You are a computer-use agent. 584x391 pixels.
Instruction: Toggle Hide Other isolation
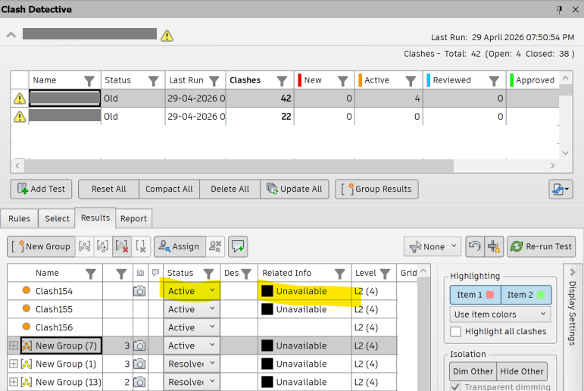[x=522, y=371]
